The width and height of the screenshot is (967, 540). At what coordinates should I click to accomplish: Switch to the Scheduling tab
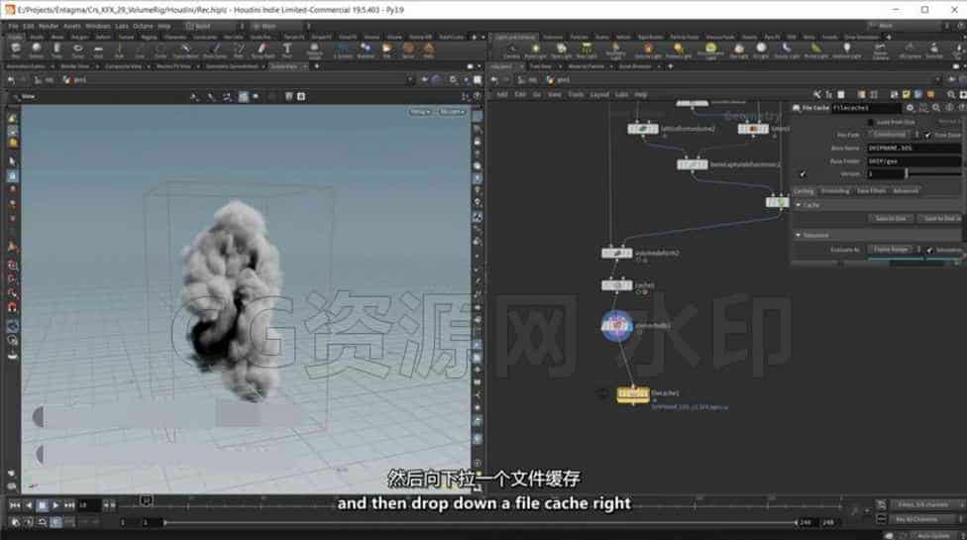pos(834,191)
